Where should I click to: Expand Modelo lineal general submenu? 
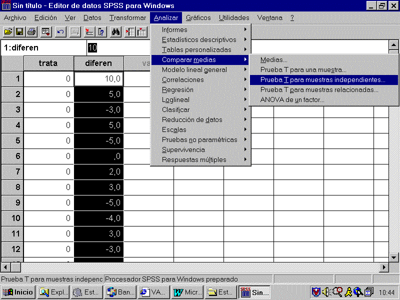(201, 69)
